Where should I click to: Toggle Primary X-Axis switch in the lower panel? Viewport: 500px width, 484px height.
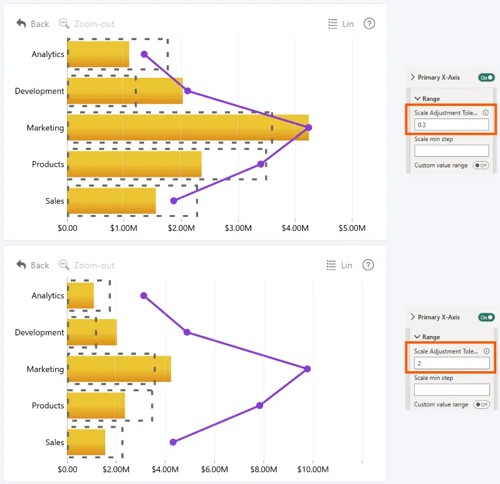[x=486, y=317]
